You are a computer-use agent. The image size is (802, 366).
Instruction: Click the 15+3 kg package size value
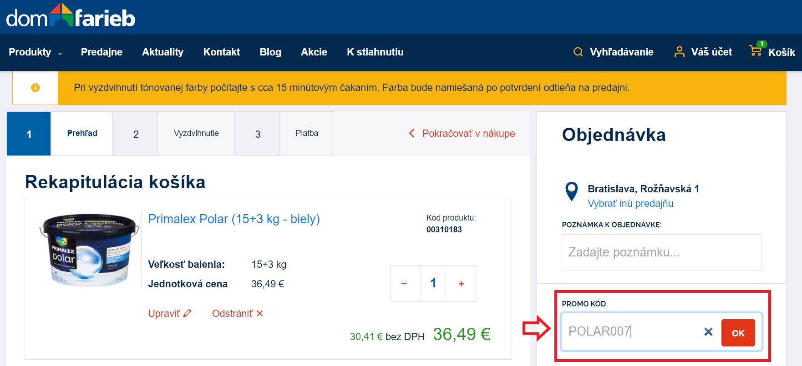tap(269, 264)
